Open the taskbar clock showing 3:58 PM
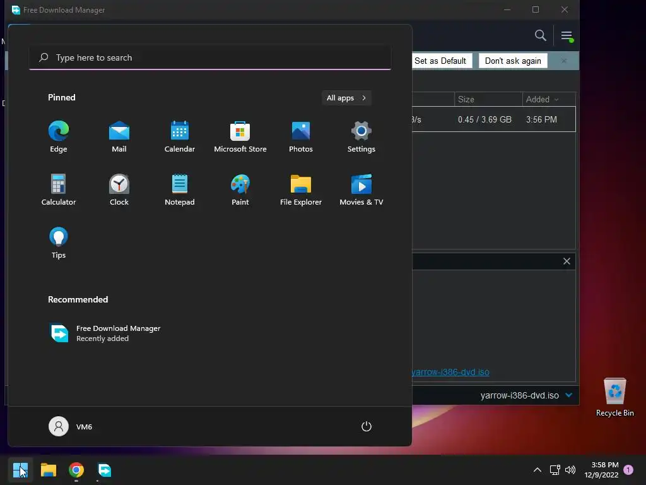This screenshot has width=646, height=485. [x=601, y=470]
